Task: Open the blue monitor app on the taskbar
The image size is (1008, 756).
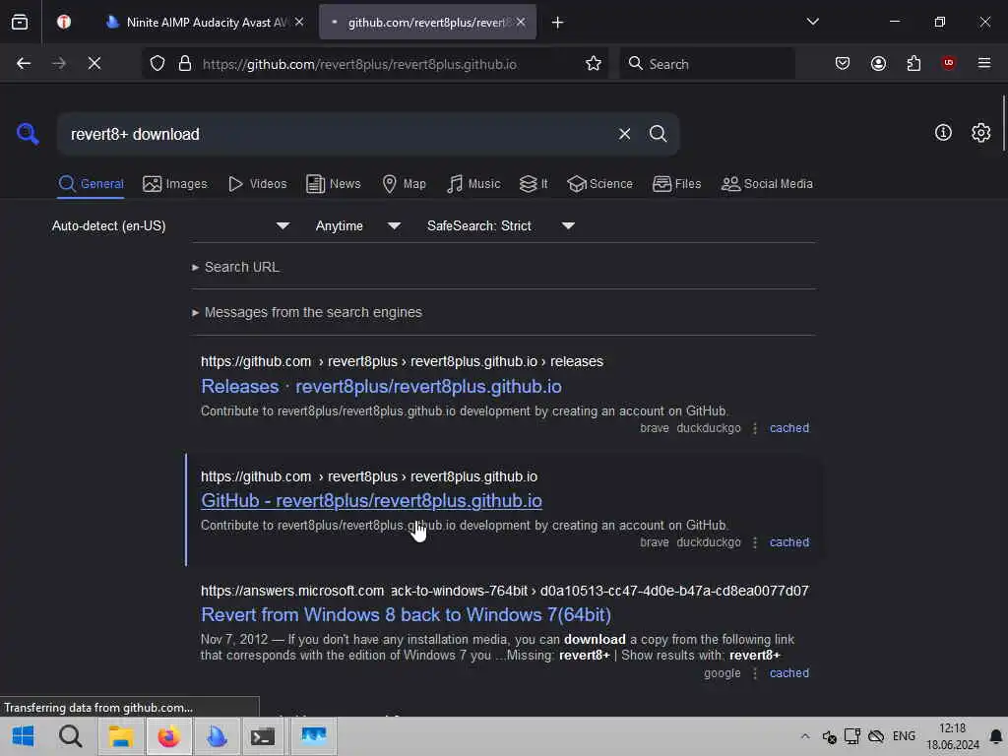Action: click(314, 736)
